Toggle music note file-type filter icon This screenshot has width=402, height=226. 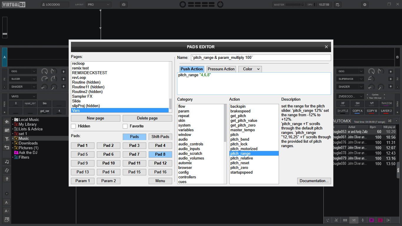click(7, 162)
